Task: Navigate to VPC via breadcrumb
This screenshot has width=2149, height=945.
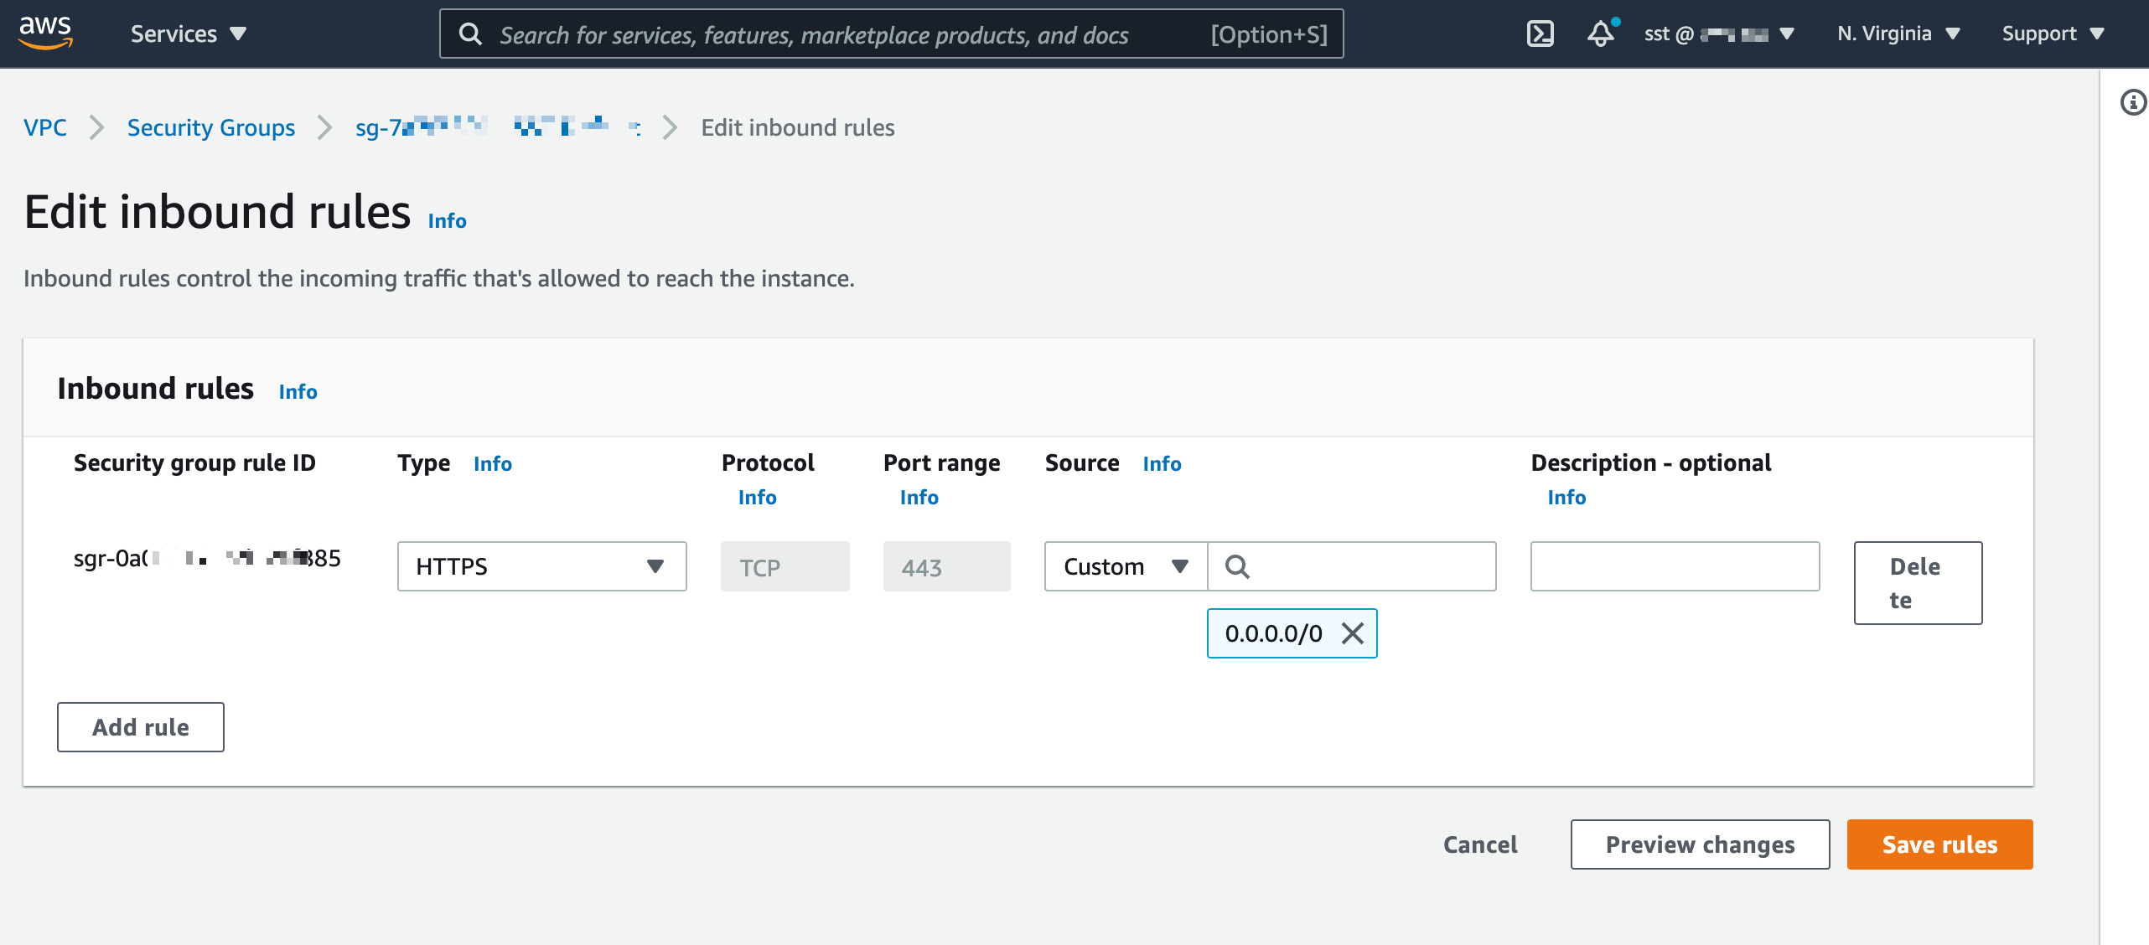Action: (45, 127)
